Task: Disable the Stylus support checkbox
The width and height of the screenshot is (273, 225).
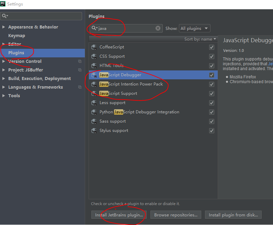Action: [212, 131]
